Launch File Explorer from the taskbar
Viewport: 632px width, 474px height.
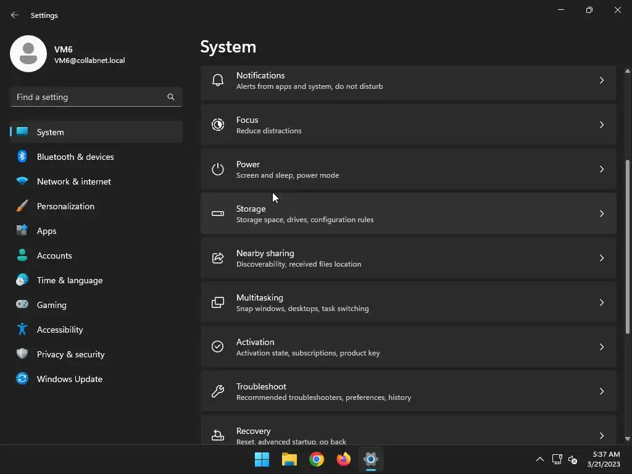(289, 459)
